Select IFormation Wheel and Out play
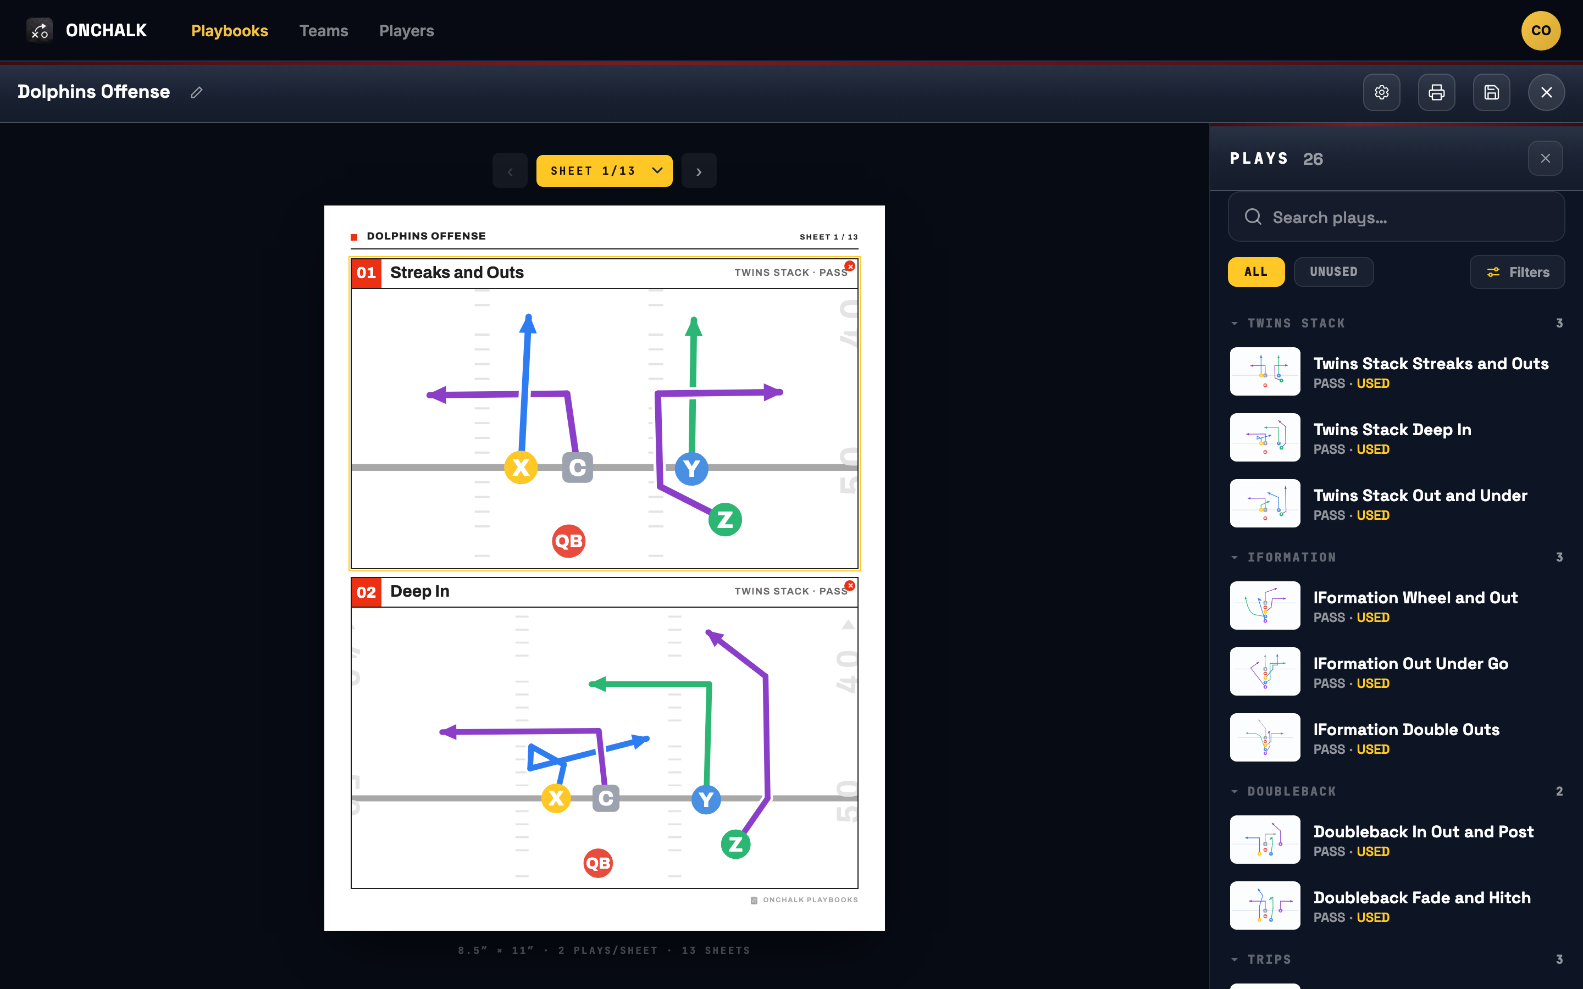 pos(1396,605)
